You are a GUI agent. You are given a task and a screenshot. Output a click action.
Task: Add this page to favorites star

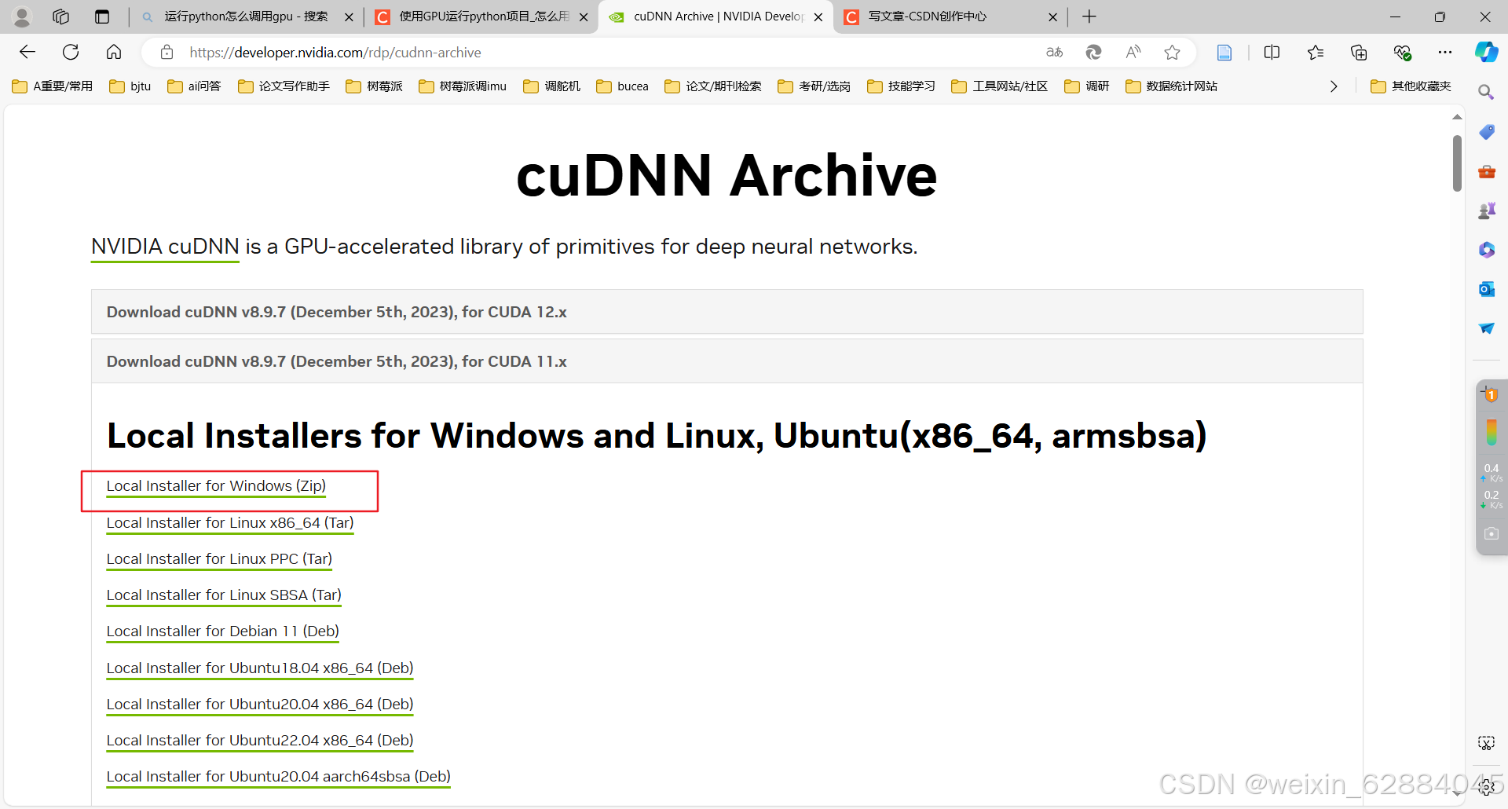tap(1172, 52)
